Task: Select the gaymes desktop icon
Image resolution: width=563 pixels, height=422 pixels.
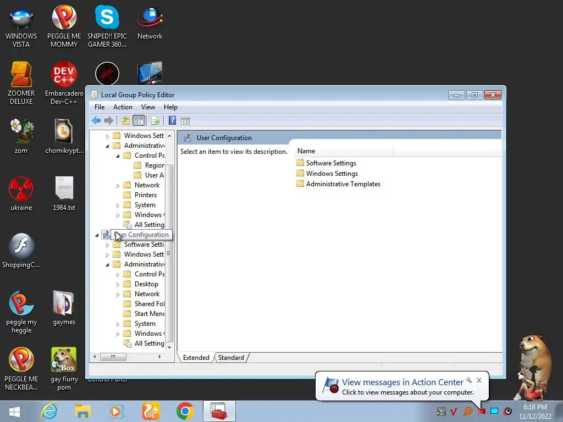Action: [64, 308]
